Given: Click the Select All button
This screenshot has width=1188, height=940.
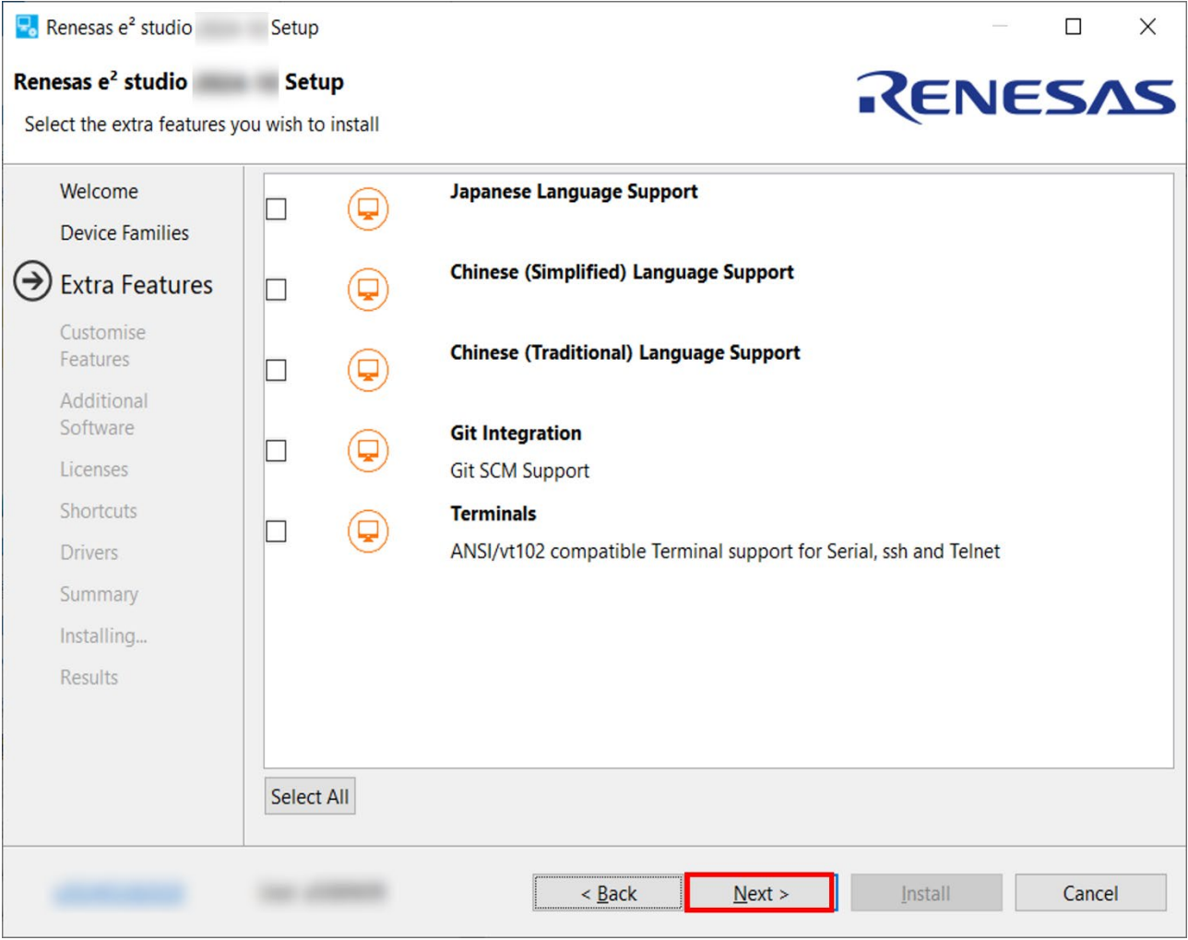Looking at the screenshot, I should pyautogui.click(x=310, y=797).
